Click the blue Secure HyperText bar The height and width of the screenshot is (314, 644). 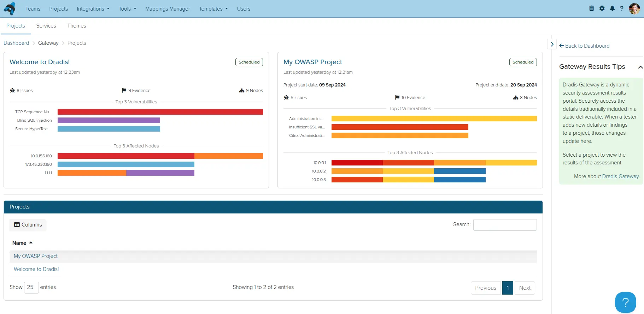tap(109, 129)
